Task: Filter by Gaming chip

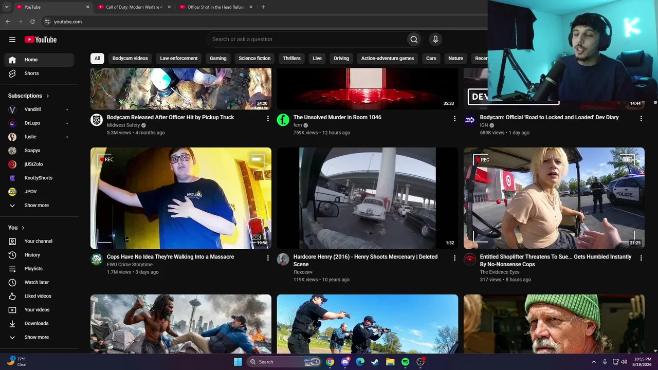Action: coord(218,59)
